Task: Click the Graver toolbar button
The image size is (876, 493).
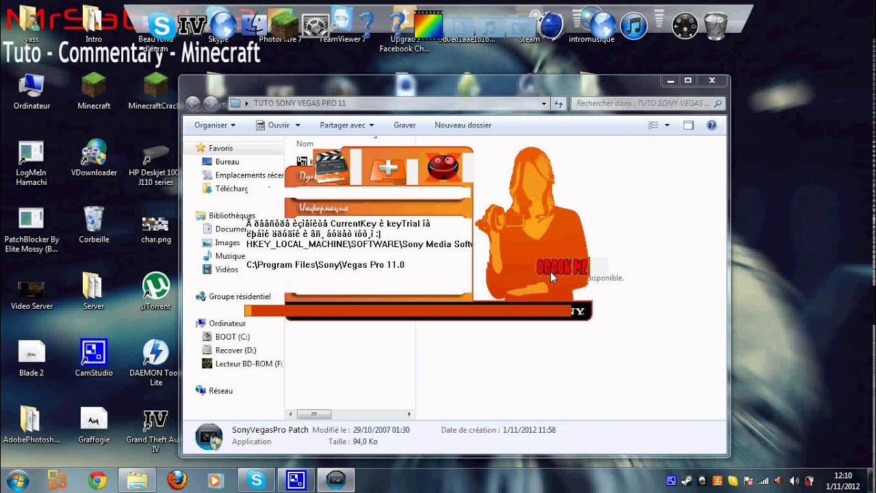Action: (x=404, y=125)
